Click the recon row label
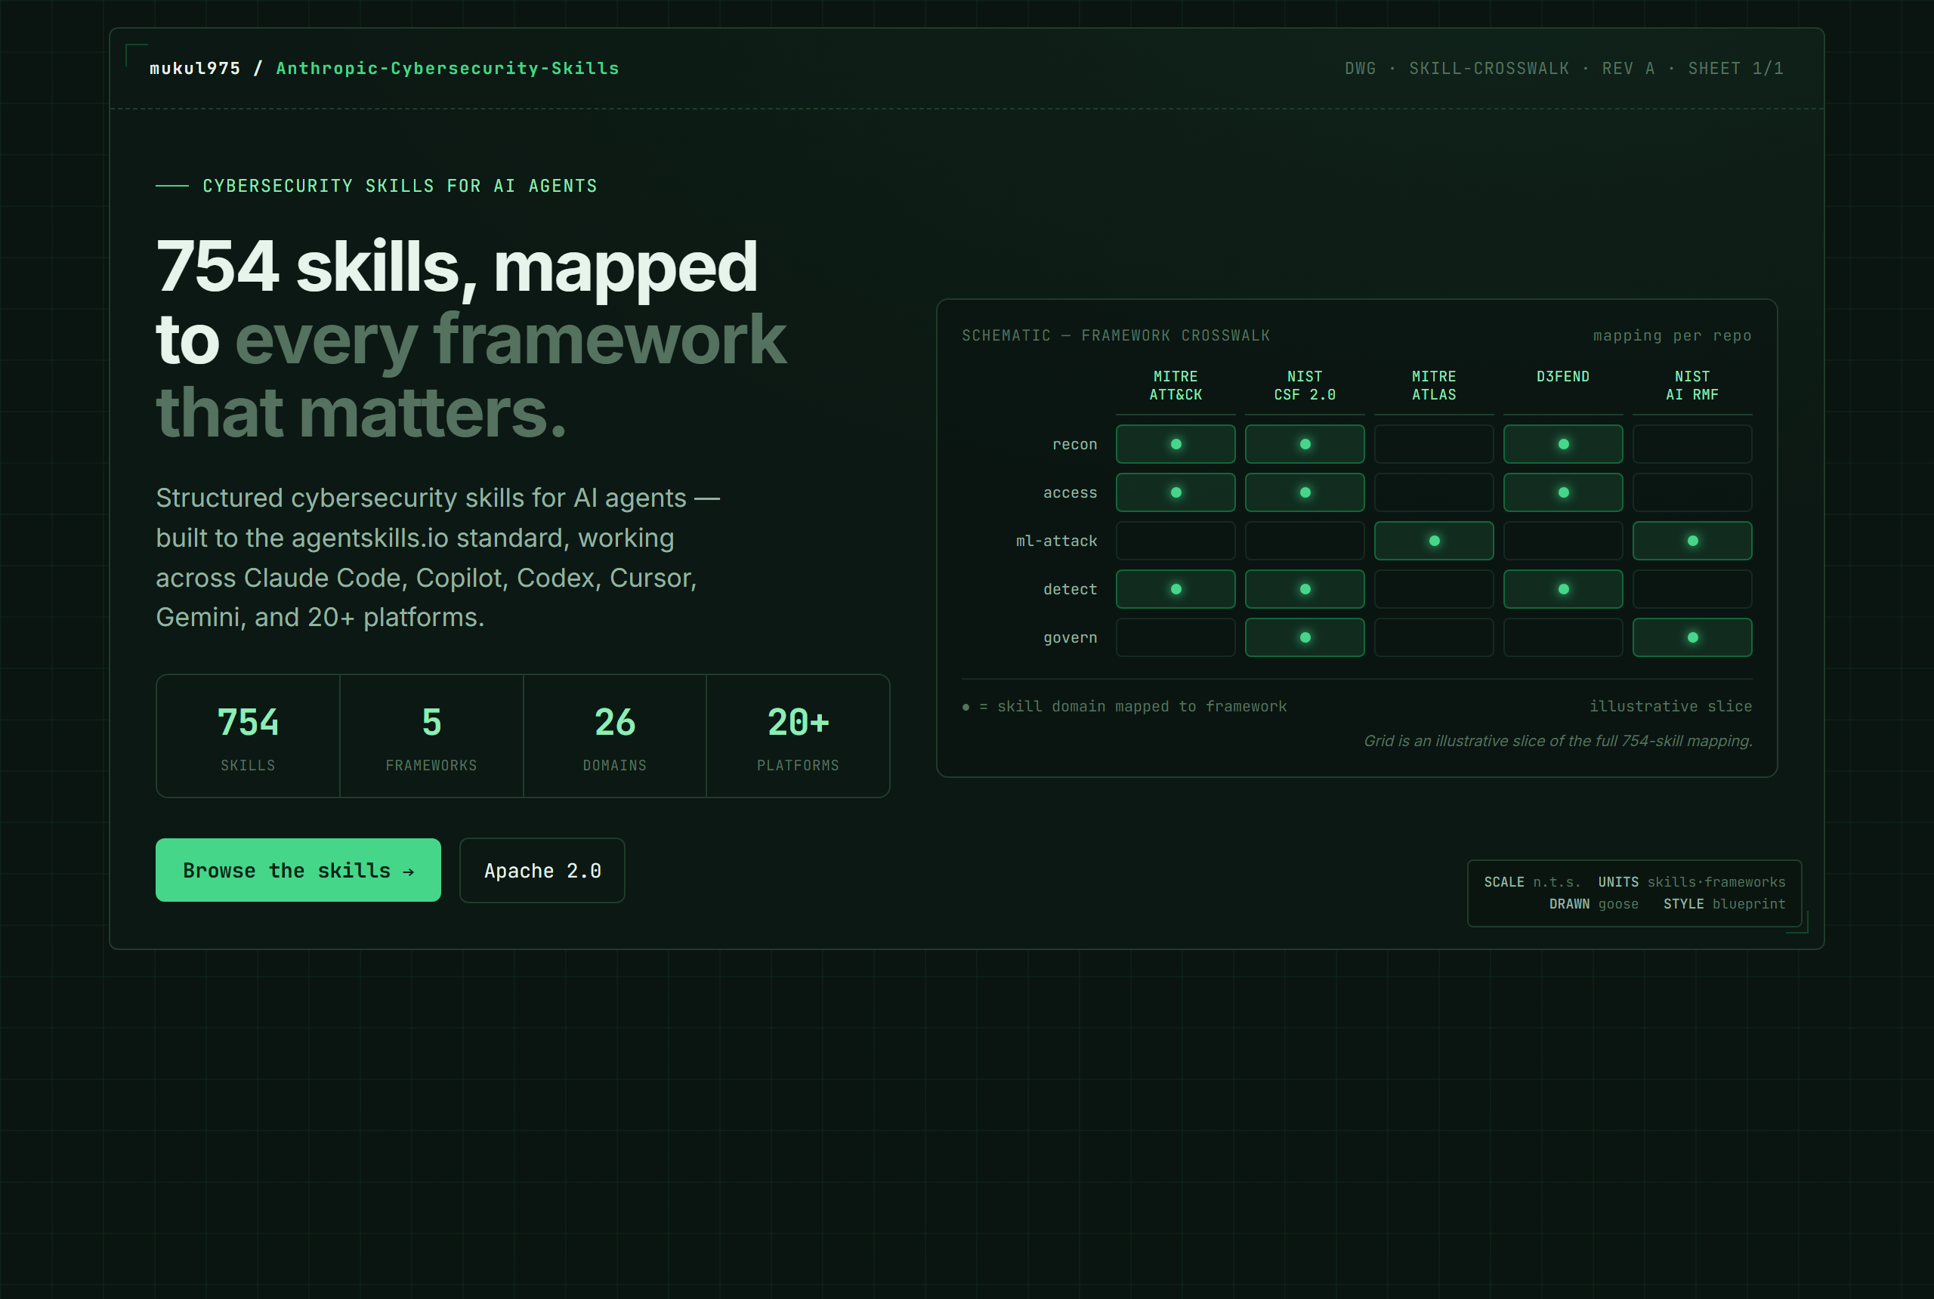1934x1299 pixels. click(1074, 445)
